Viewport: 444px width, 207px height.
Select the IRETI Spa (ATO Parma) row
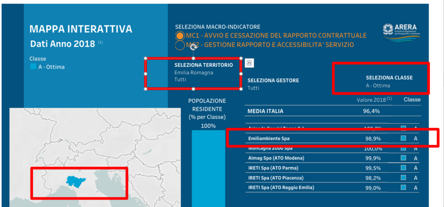(x=333, y=168)
